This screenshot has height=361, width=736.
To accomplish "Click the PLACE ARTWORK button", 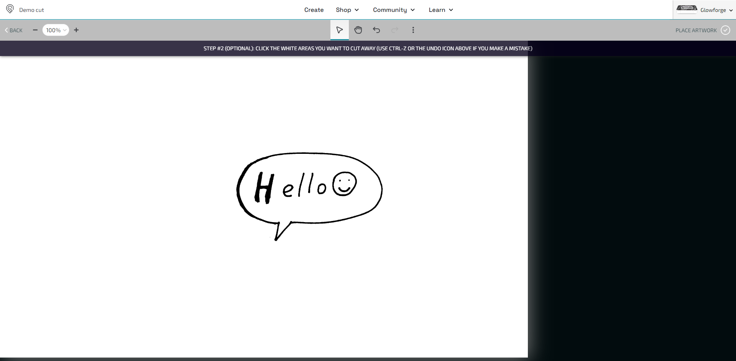I will coord(703,30).
